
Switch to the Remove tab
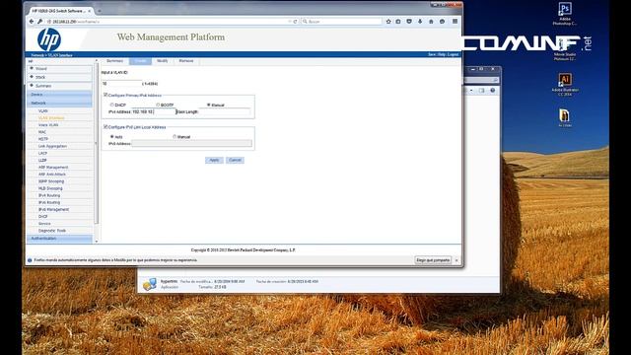click(x=186, y=61)
